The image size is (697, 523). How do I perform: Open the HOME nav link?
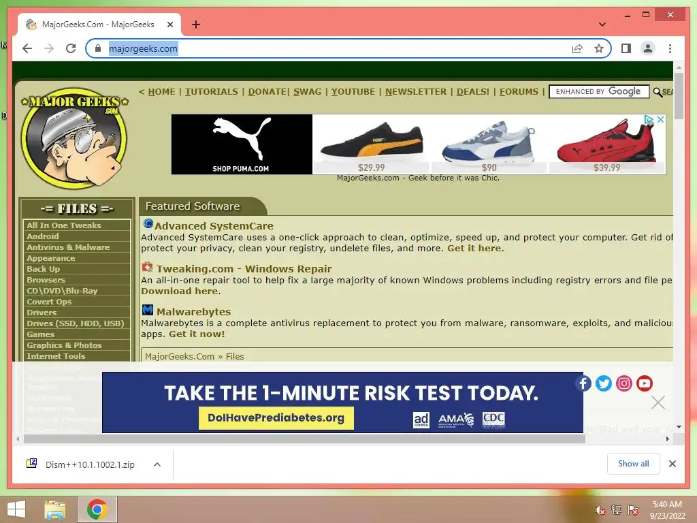tap(161, 92)
